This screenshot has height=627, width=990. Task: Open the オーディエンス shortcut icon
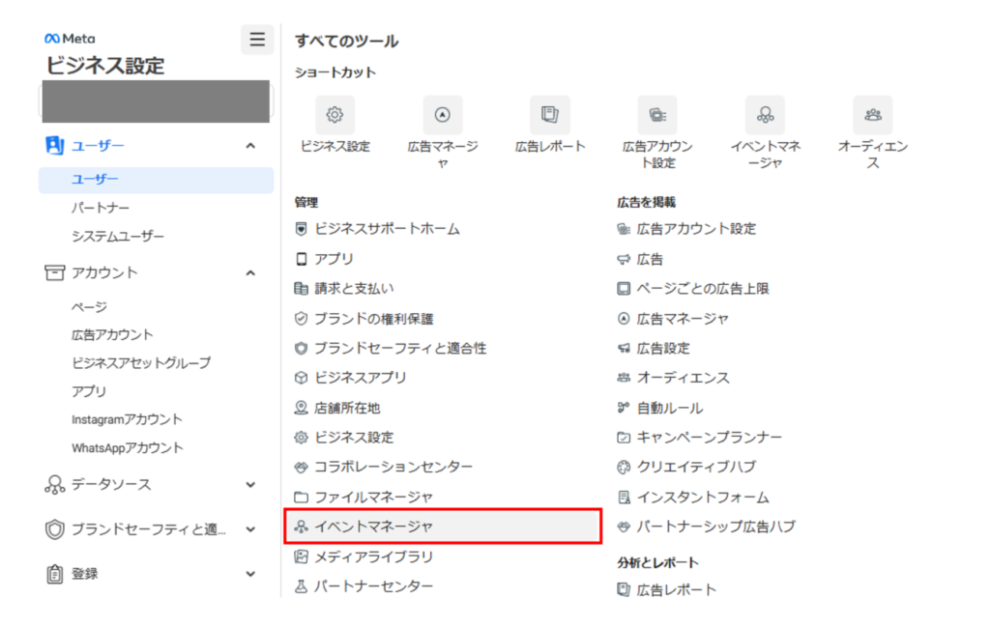pos(873,115)
